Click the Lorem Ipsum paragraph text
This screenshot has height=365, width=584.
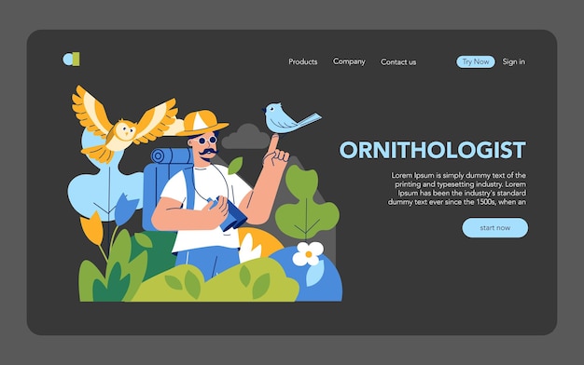pyautogui.click(x=457, y=188)
